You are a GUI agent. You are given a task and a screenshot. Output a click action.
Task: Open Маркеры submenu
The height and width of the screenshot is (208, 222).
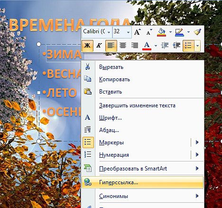tap(143, 142)
